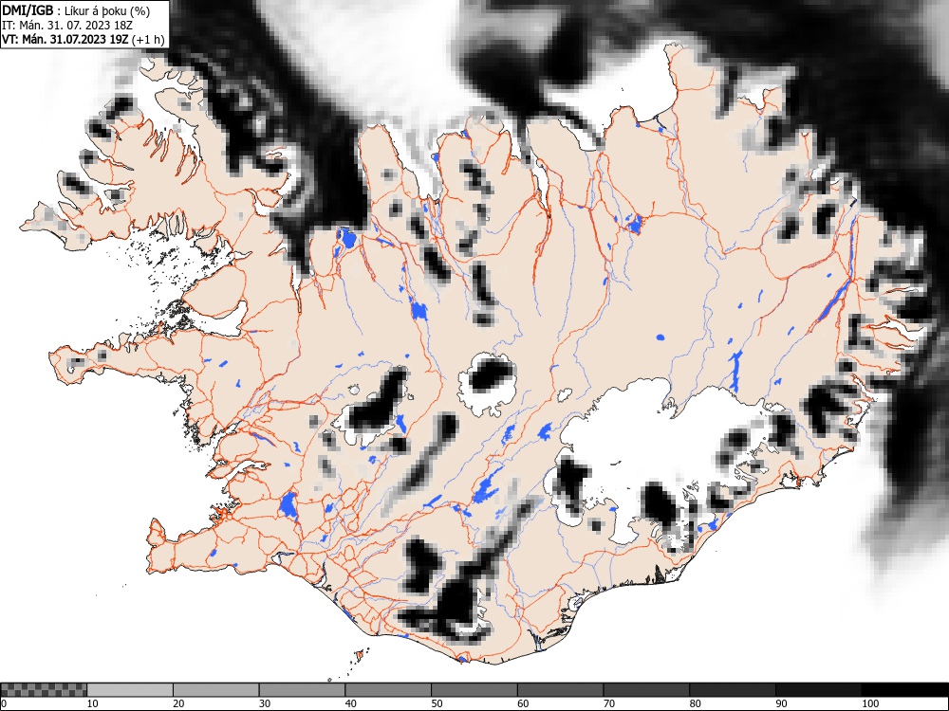Select the lightest gray 10–20% legend swatch
The image size is (949, 711).
click(130, 690)
